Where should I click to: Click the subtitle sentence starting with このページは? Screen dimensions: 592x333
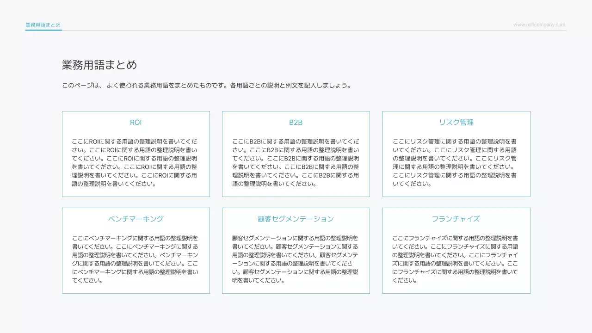pos(144,86)
